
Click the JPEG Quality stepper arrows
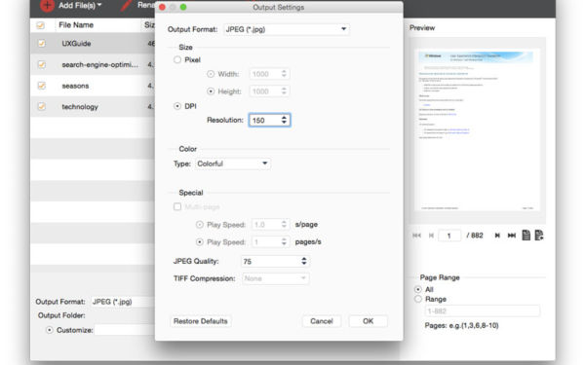[x=304, y=261]
